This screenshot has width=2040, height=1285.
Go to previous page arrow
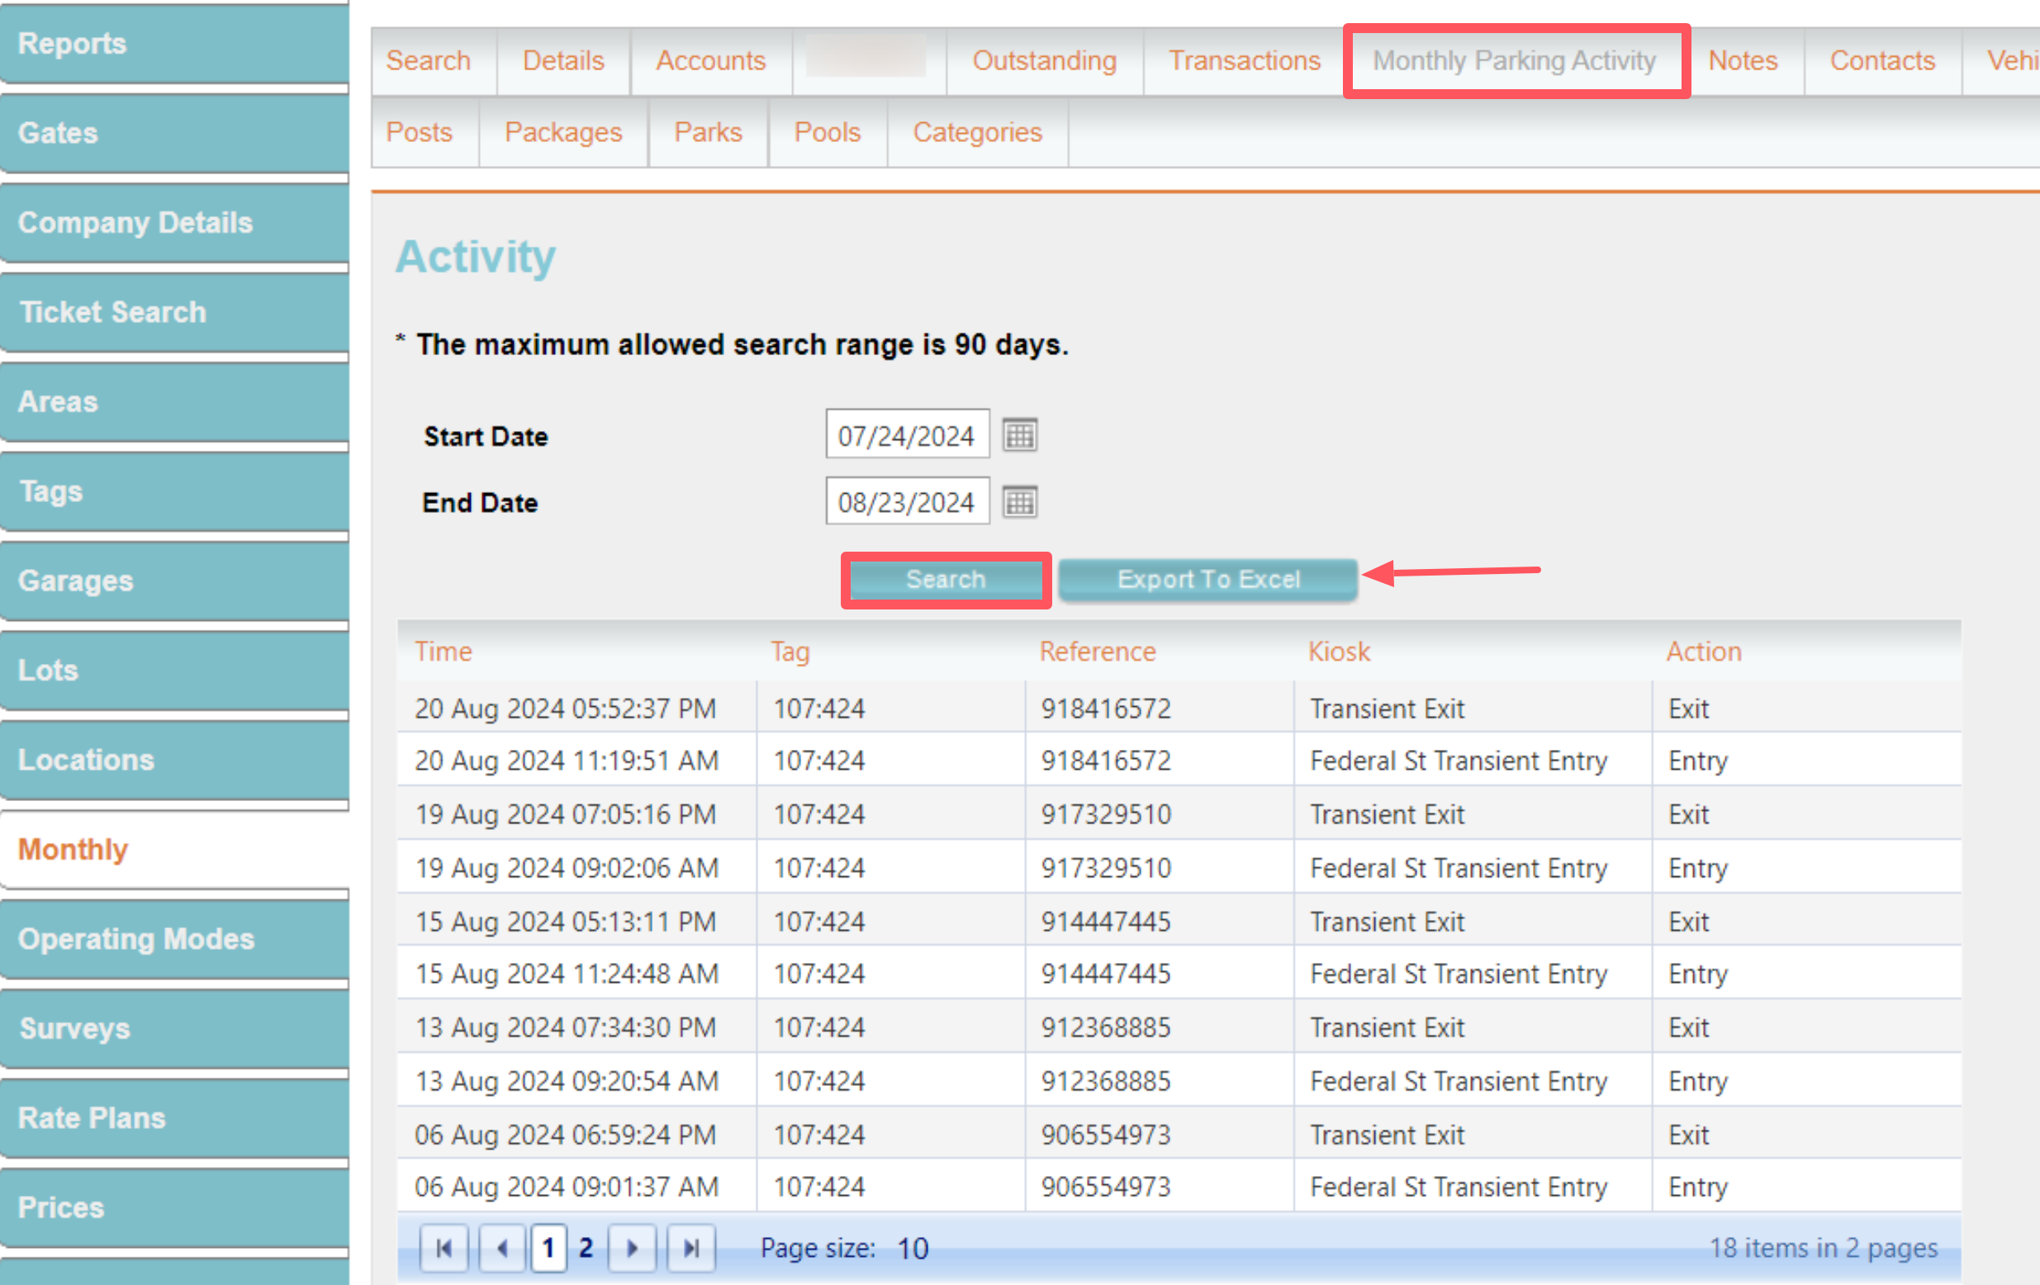(503, 1248)
